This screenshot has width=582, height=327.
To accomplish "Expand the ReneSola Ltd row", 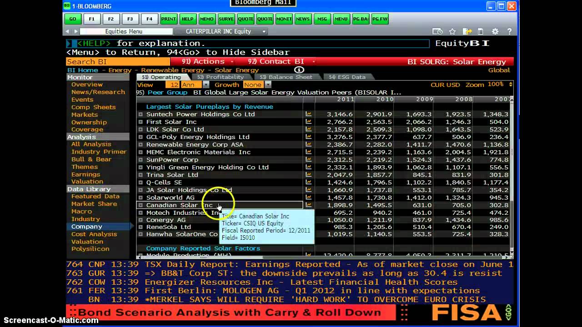I will (x=140, y=227).
